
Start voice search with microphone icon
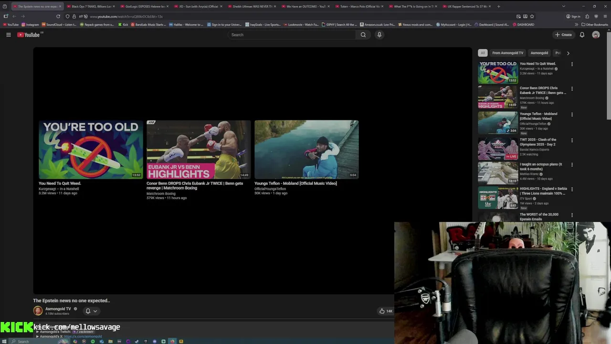[379, 35]
